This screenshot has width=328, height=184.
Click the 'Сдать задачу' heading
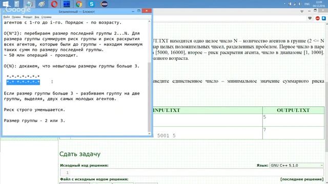(x=80, y=154)
